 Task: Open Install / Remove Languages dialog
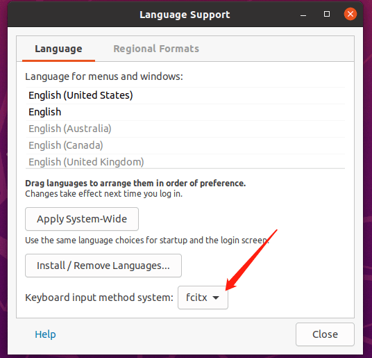(103, 266)
